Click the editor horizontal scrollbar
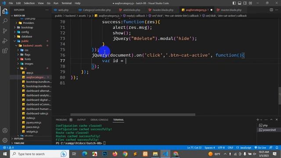Image resolution: width=281 pixels, height=158 pixels. coord(133,115)
